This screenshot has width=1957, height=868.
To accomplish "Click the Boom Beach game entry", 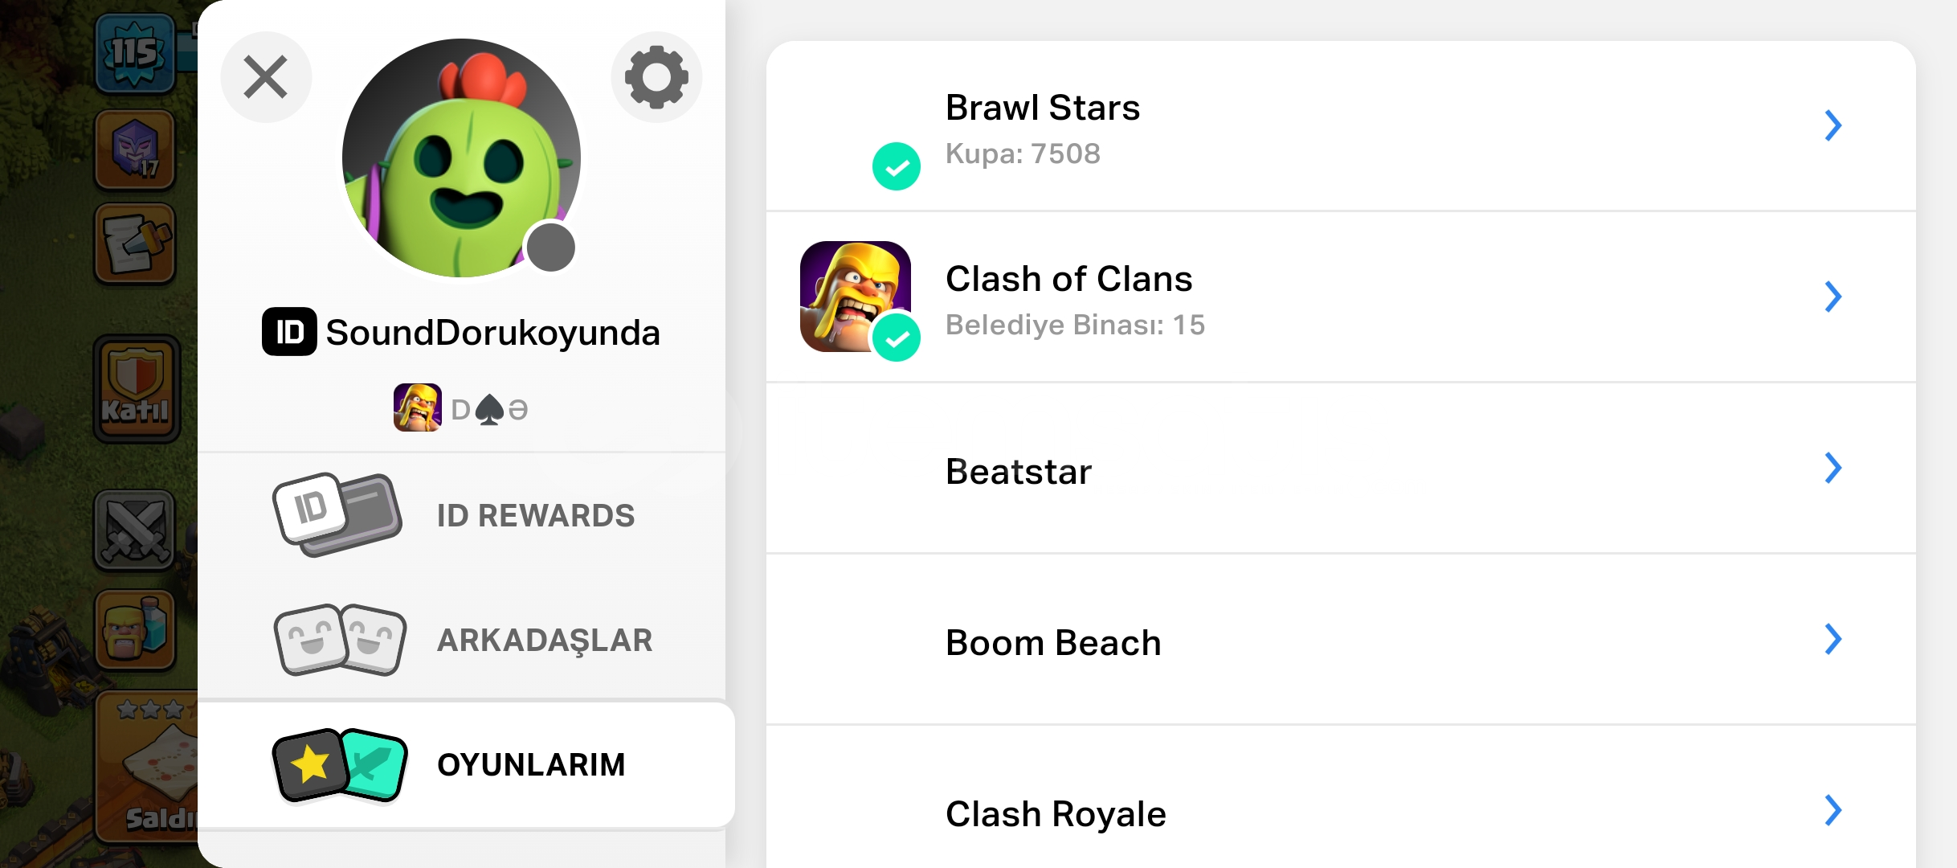I will click(1052, 643).
